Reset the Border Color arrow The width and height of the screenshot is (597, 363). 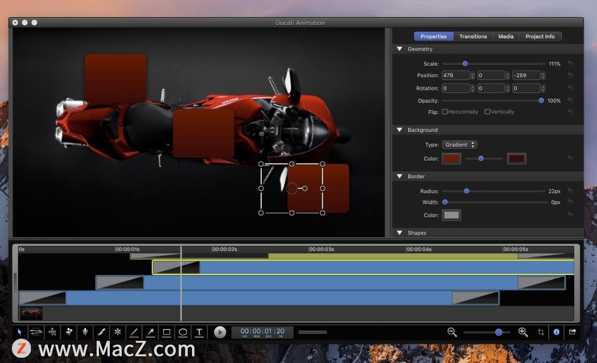pyautogui.click(x=571, y=214)
